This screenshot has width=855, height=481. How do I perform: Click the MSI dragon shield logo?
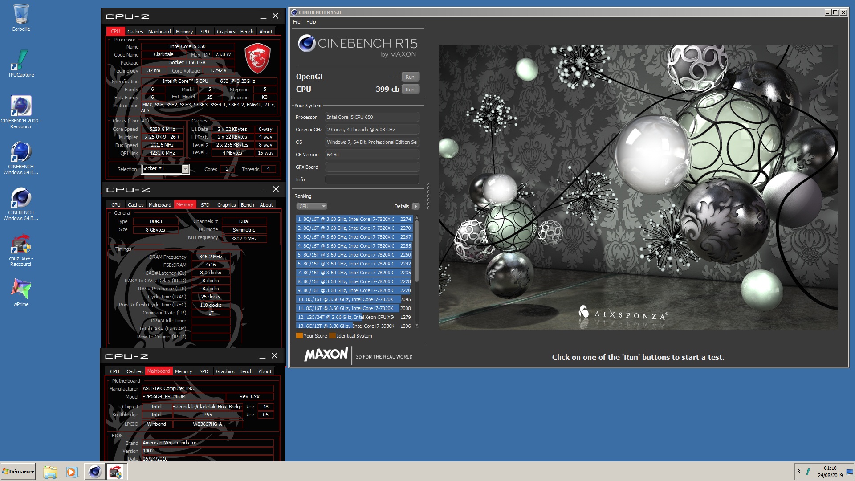point(257,58)
